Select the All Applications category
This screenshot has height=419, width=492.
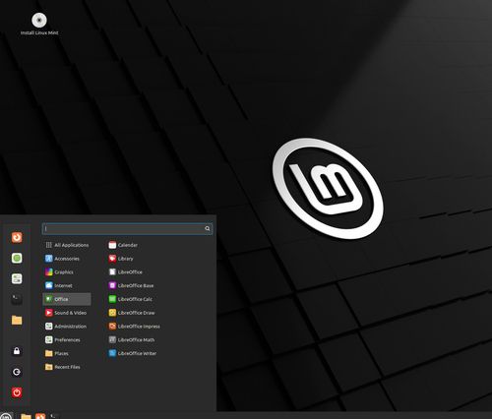tap(67, 245)
